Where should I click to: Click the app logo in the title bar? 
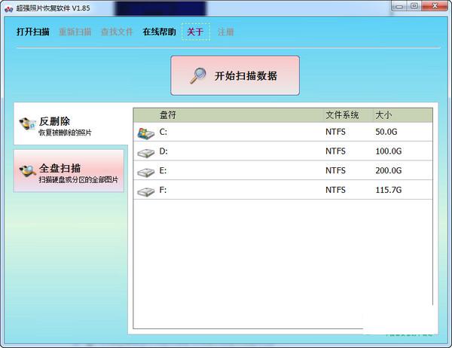click(x=8, y=8)
